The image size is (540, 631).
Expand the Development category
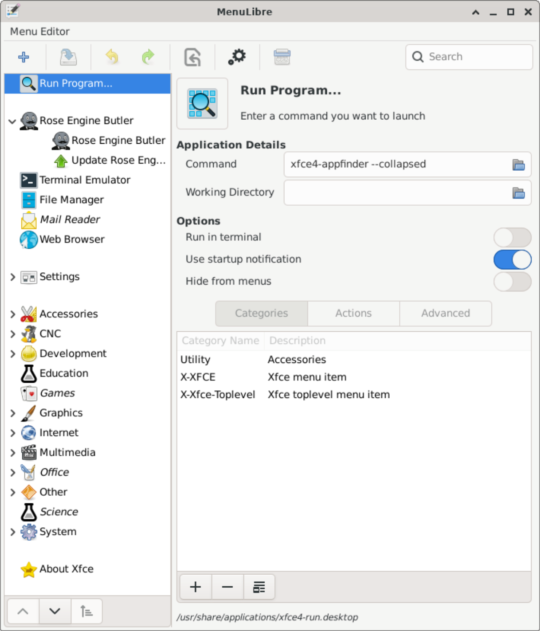pyautogui.click(x=12, y=354)
